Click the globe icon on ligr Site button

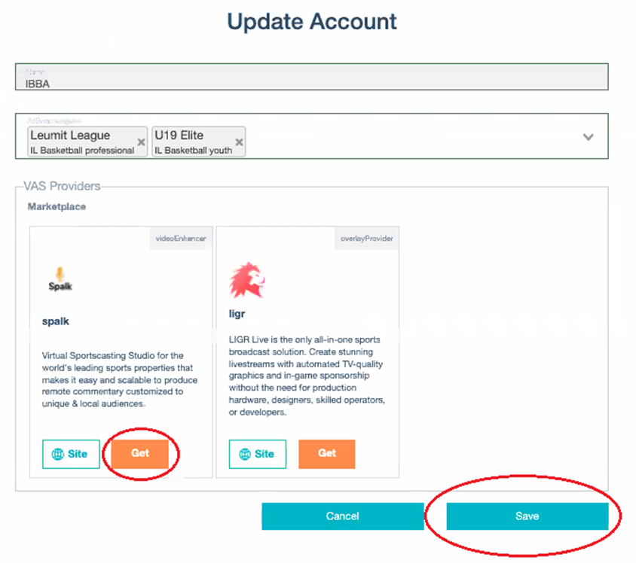pyautogui.click(x=245, y=454)
